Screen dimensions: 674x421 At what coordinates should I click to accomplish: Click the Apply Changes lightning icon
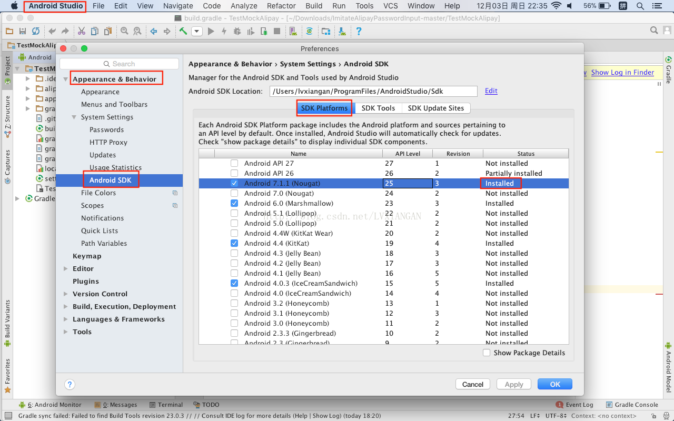click(x=224, y=32)
